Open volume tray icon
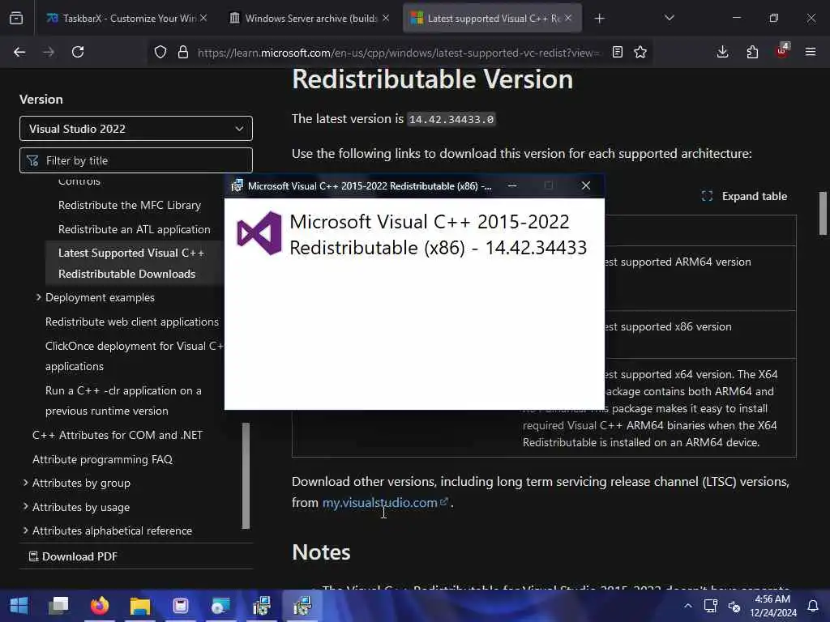This screenshot has width=830, height=622. [734, 606]
